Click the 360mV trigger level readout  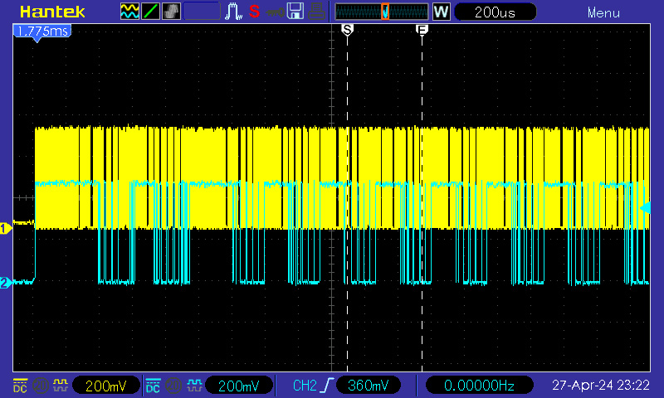[369, 386]
